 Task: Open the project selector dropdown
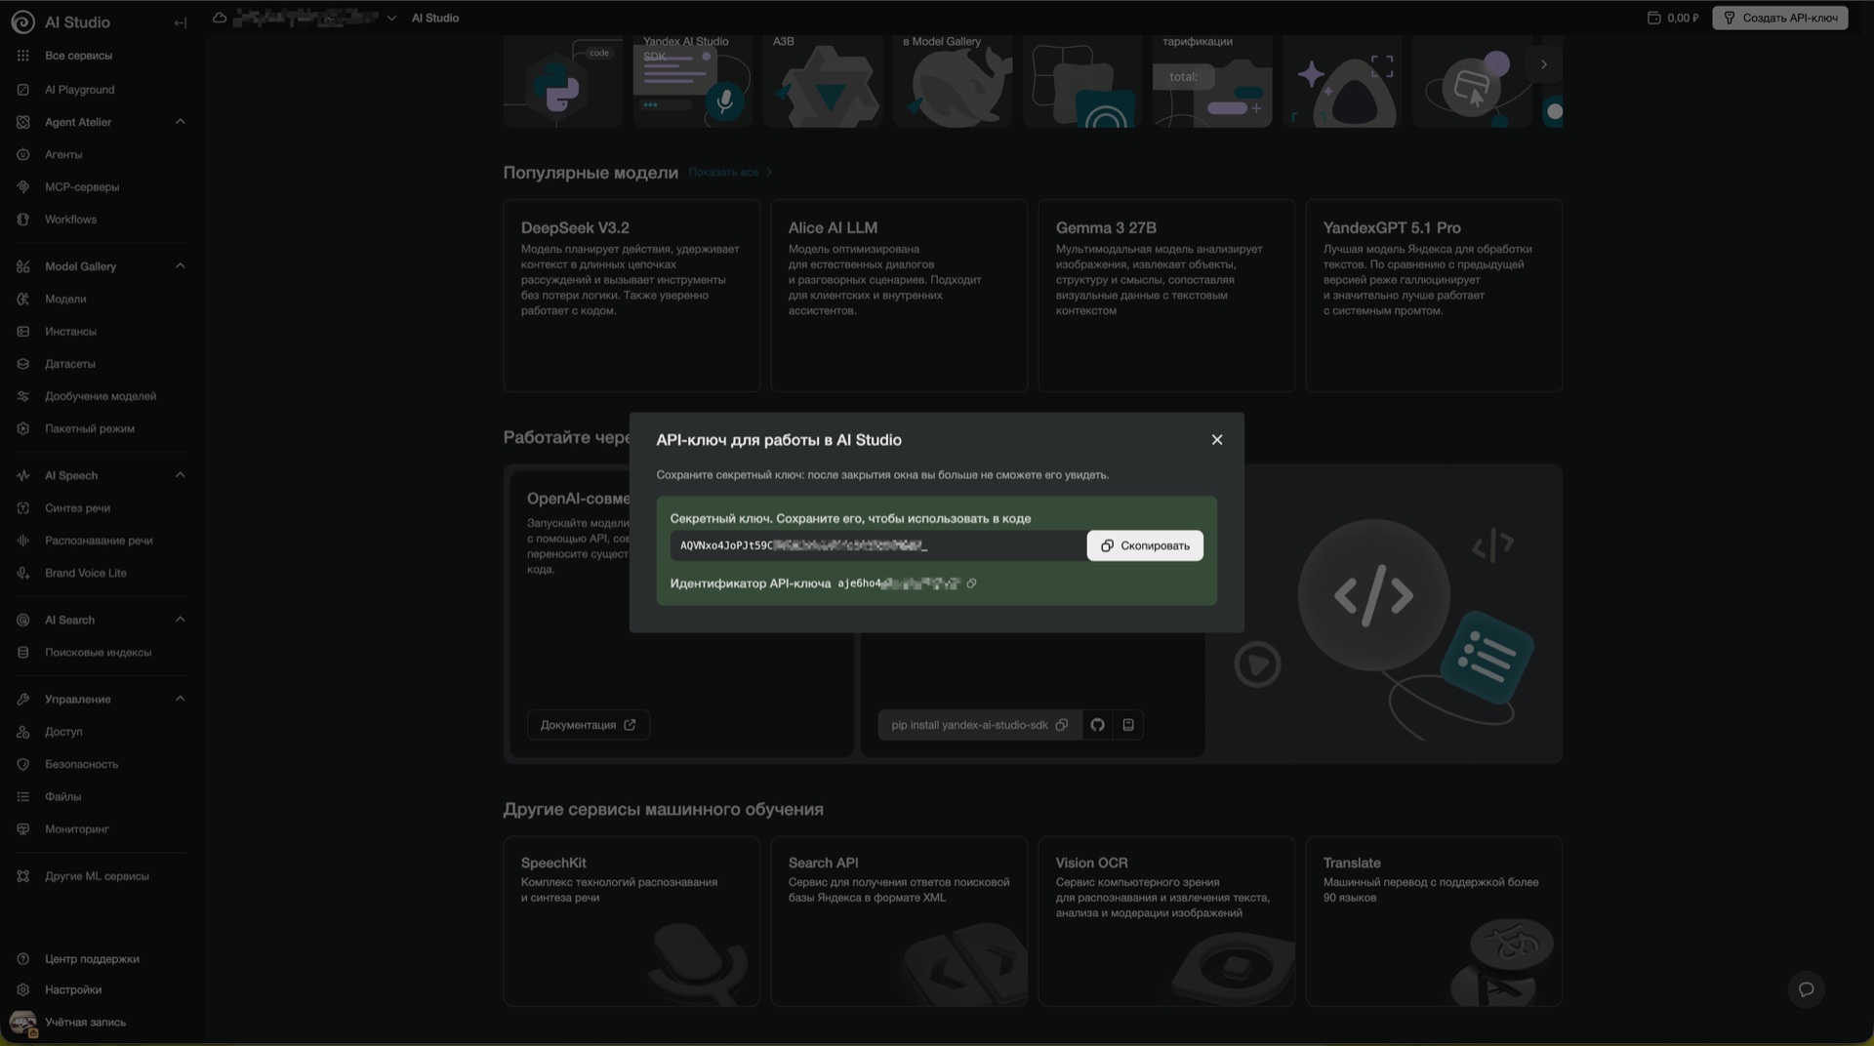coord(390,19)
